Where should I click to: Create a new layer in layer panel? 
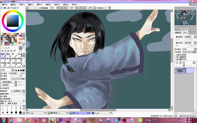click(177, 63)
